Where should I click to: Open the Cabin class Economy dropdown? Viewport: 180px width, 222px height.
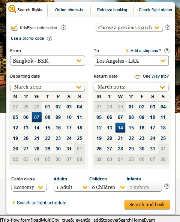(29, 187)
